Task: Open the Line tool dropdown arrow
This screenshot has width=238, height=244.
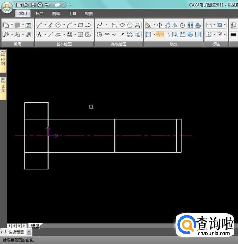Action: click(x=45, y=25)
